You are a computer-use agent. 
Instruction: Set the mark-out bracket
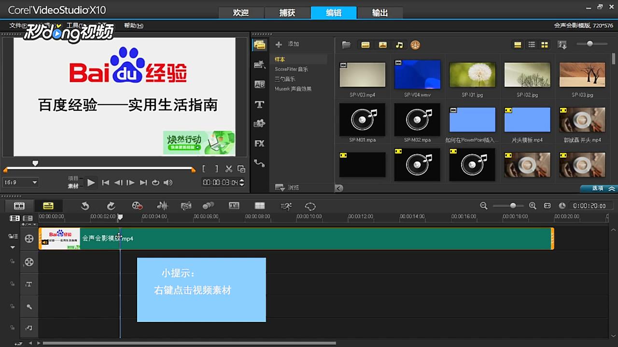pos(217,169)
